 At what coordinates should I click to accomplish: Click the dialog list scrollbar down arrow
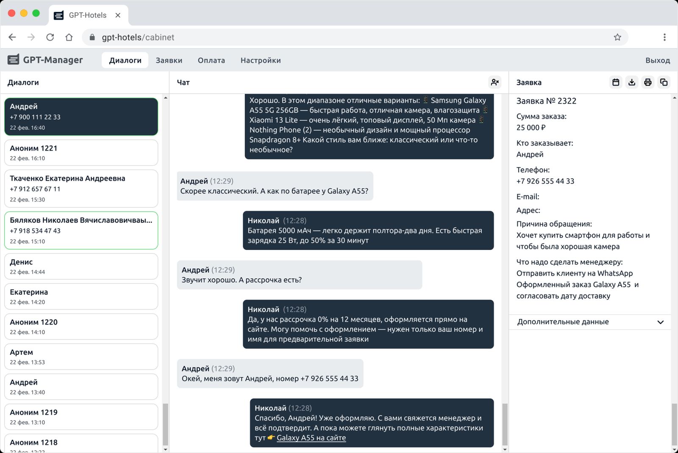[165, 449]
